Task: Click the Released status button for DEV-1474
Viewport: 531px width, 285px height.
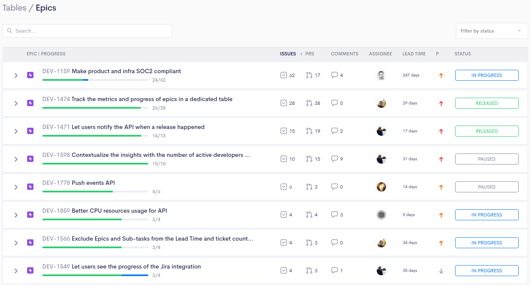Action: tap(487, 103)
